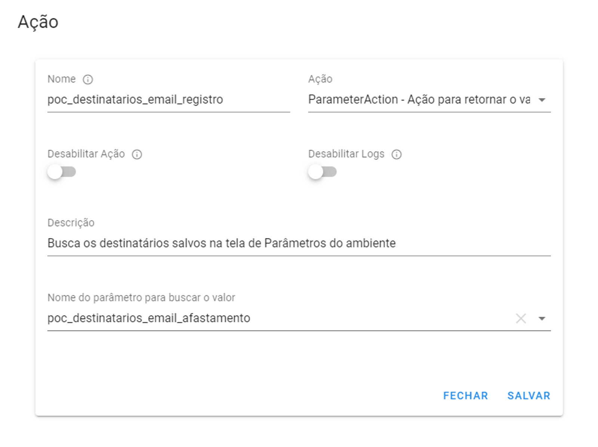The height and width of the screenshot is (447, 598).
Task: Toggle the Desabilitar Ação switch
Action: point(62,172)
